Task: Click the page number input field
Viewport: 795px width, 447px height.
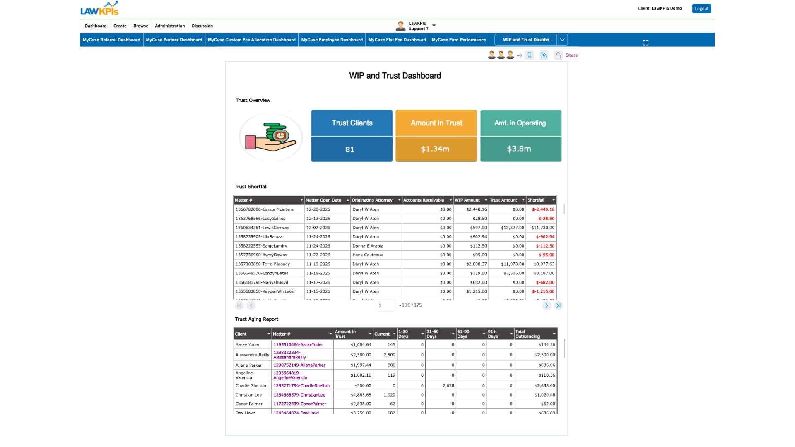Action: (x=385, y=305)
